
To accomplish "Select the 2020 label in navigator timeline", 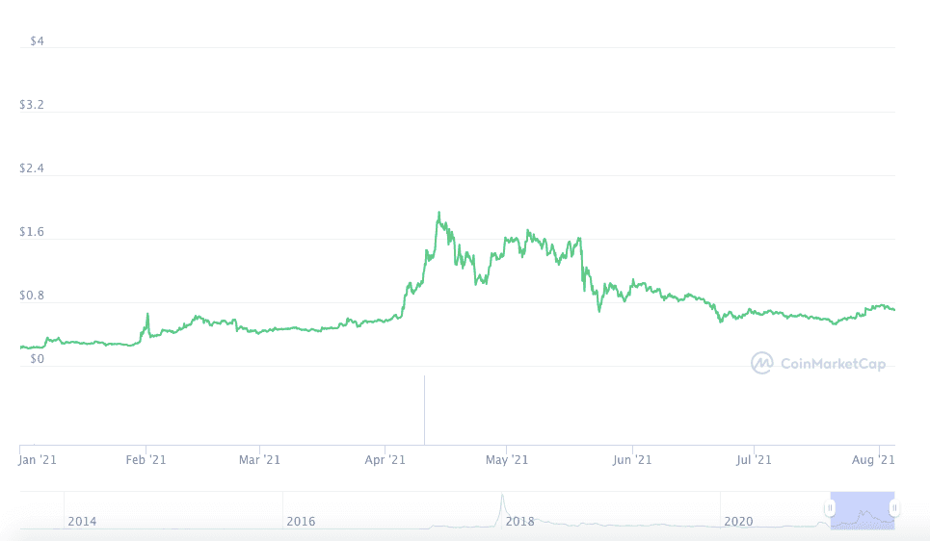I will pos(738,522).
